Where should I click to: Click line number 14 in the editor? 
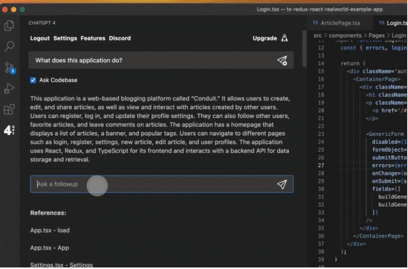tap(321, 64)
